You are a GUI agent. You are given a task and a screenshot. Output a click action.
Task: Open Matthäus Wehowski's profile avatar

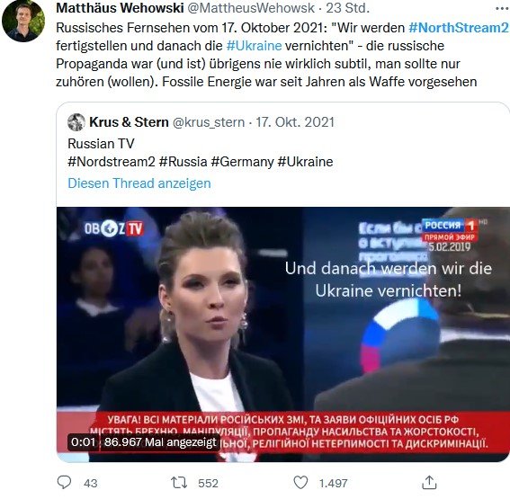click(x=23, y=21)
